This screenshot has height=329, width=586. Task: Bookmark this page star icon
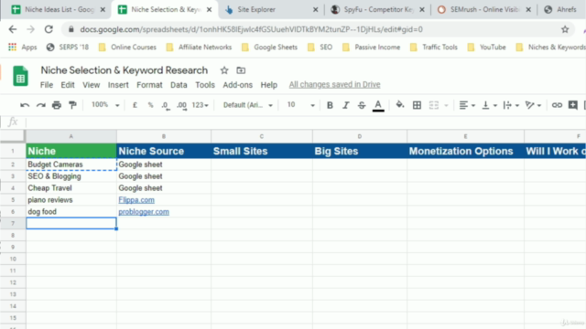click(x=565, y=29)
